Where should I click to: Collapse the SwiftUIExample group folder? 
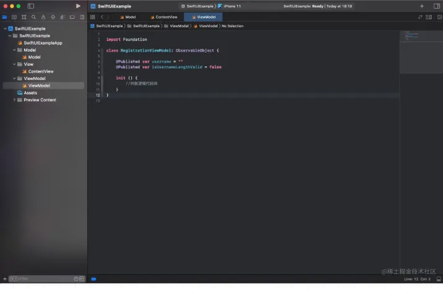coord(10,35)
